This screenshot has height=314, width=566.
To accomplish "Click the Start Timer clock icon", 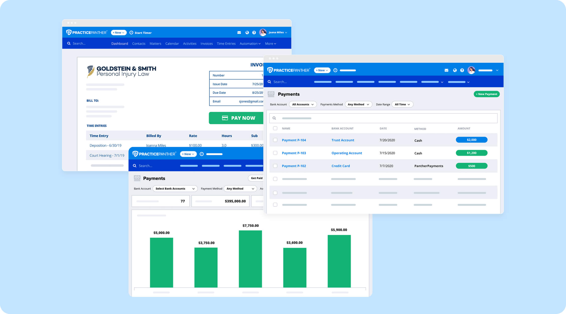I will click(131, 32).
